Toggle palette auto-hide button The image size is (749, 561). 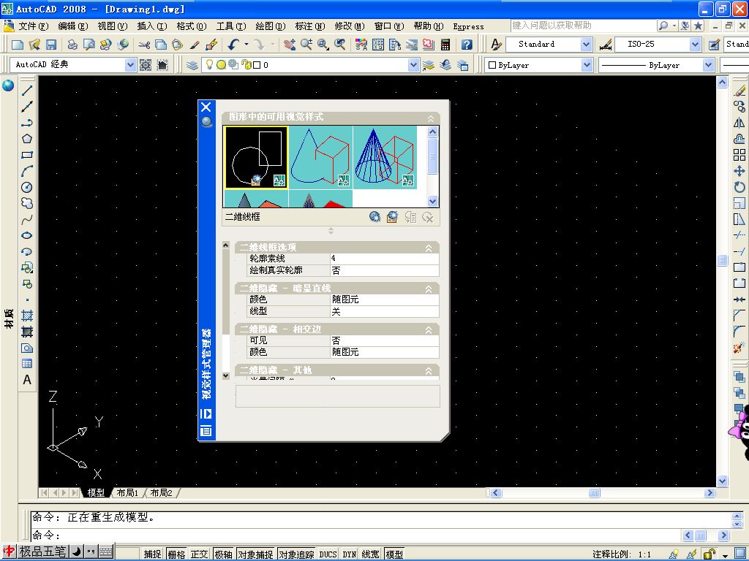[x=206, y=413]
